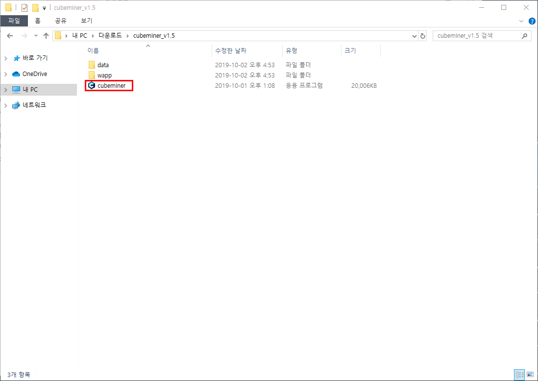The image size is (538, 381).
Task: Switch to the 홈 ribbon tab
Action: click(38, 21)
